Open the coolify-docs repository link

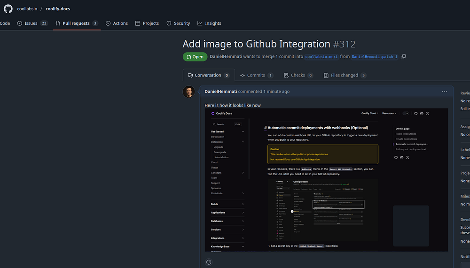(x=58, y=9)
